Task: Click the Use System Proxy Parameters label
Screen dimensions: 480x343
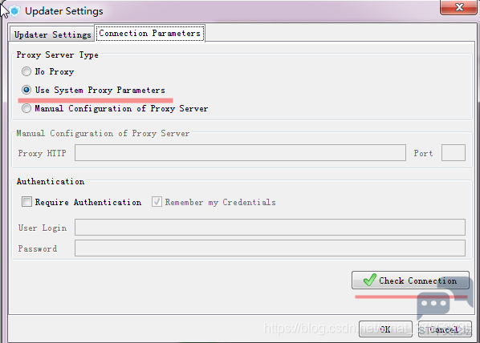Action: tap(100, 90)
